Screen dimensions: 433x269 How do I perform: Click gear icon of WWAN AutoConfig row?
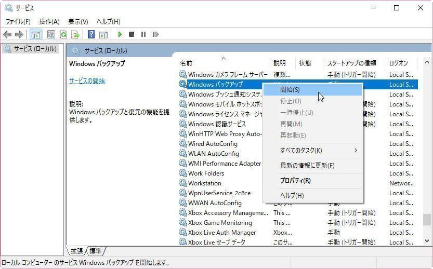[x=183, y=203]
